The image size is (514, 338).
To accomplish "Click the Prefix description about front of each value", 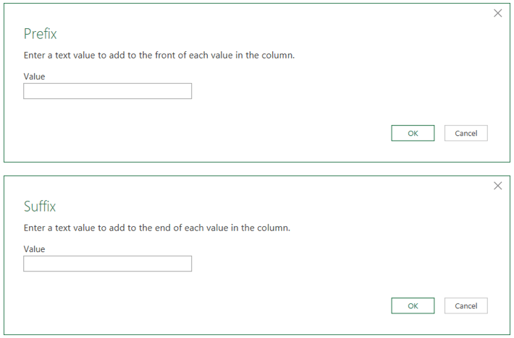I will click(x=159, y=56).
